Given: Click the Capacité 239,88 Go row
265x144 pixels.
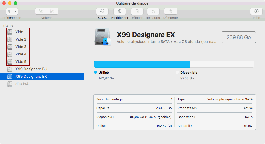Looking at the screenshot, I should click(134, 108).
